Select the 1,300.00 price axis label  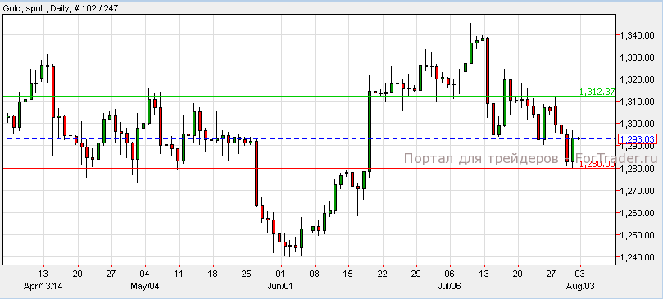click(637, 124)
